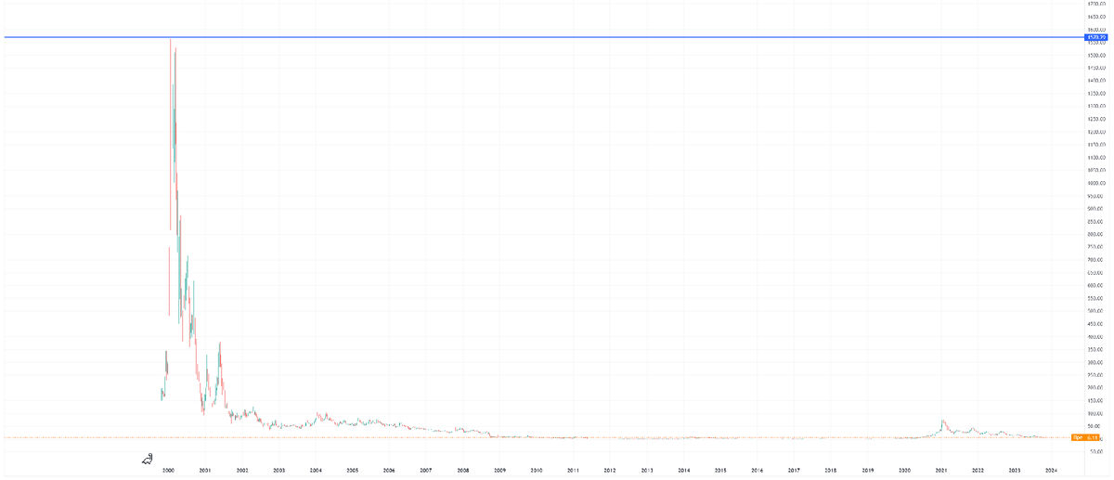Click the 2019 year label on time axis
This screenshot has height=480, width=1114.
(x=868, y=471)
